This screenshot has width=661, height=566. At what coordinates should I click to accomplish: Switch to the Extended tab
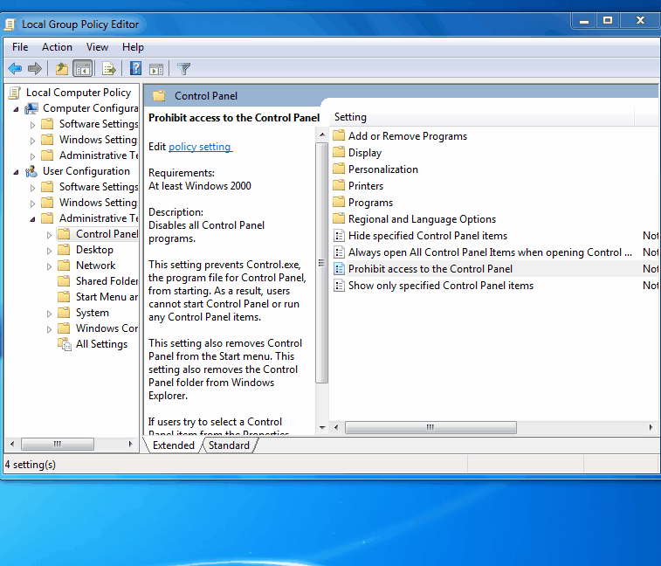pos(173,445)
